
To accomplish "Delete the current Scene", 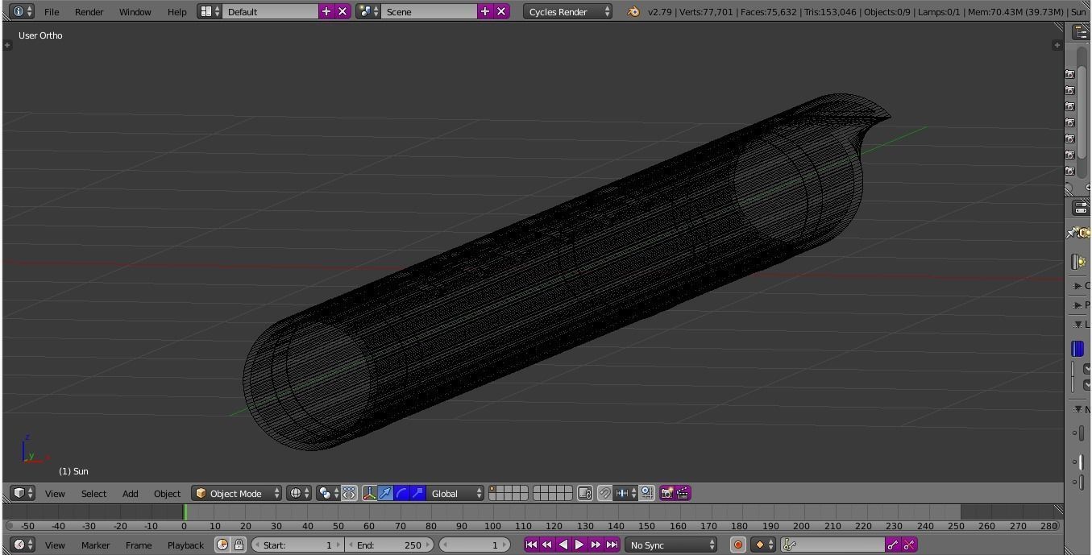I will tap(501, 11).
